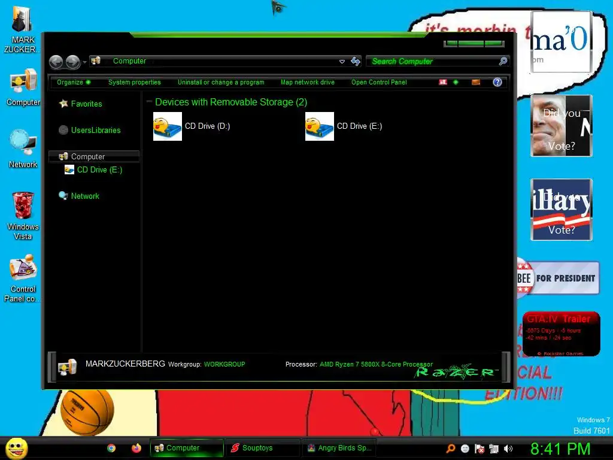Click the tray magnifier icon

coord(451,449)
